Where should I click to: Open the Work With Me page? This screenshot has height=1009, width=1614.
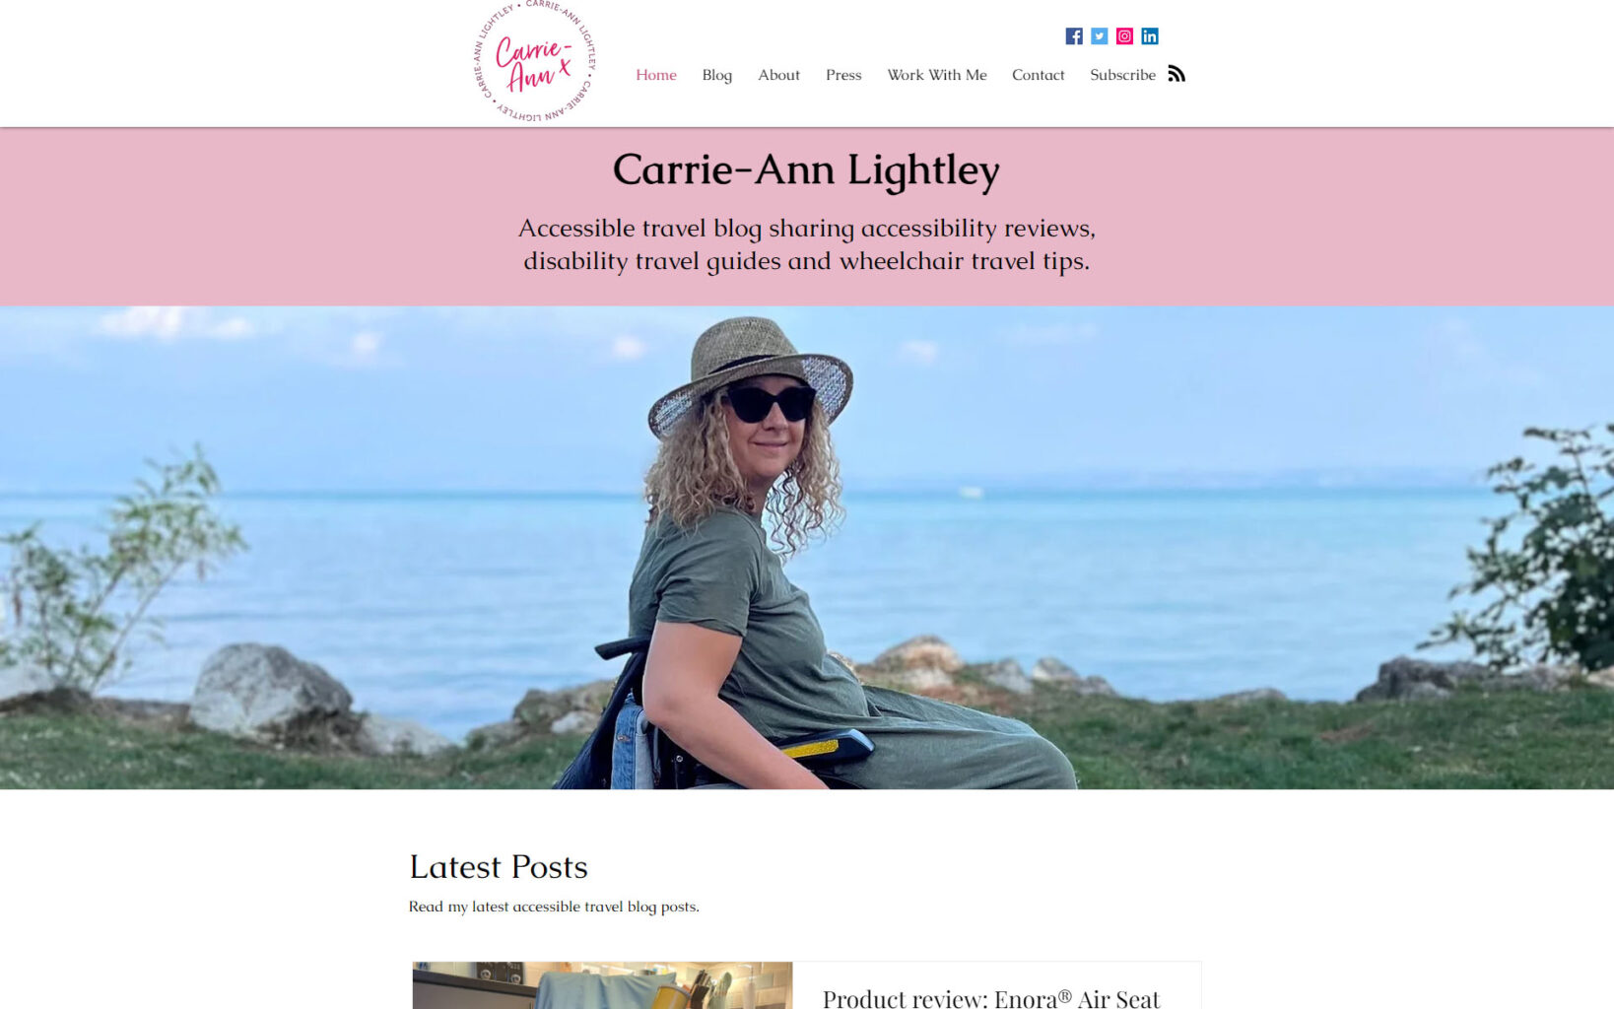[x=937, y=75]
